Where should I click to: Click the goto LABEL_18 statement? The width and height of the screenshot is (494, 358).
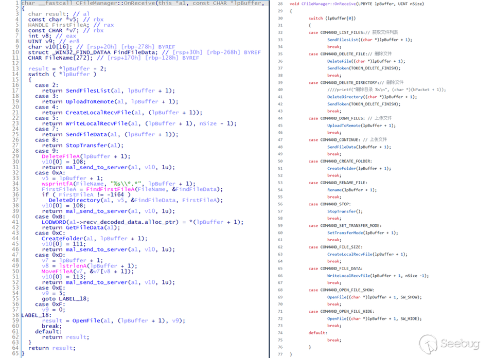coord(65,298)
